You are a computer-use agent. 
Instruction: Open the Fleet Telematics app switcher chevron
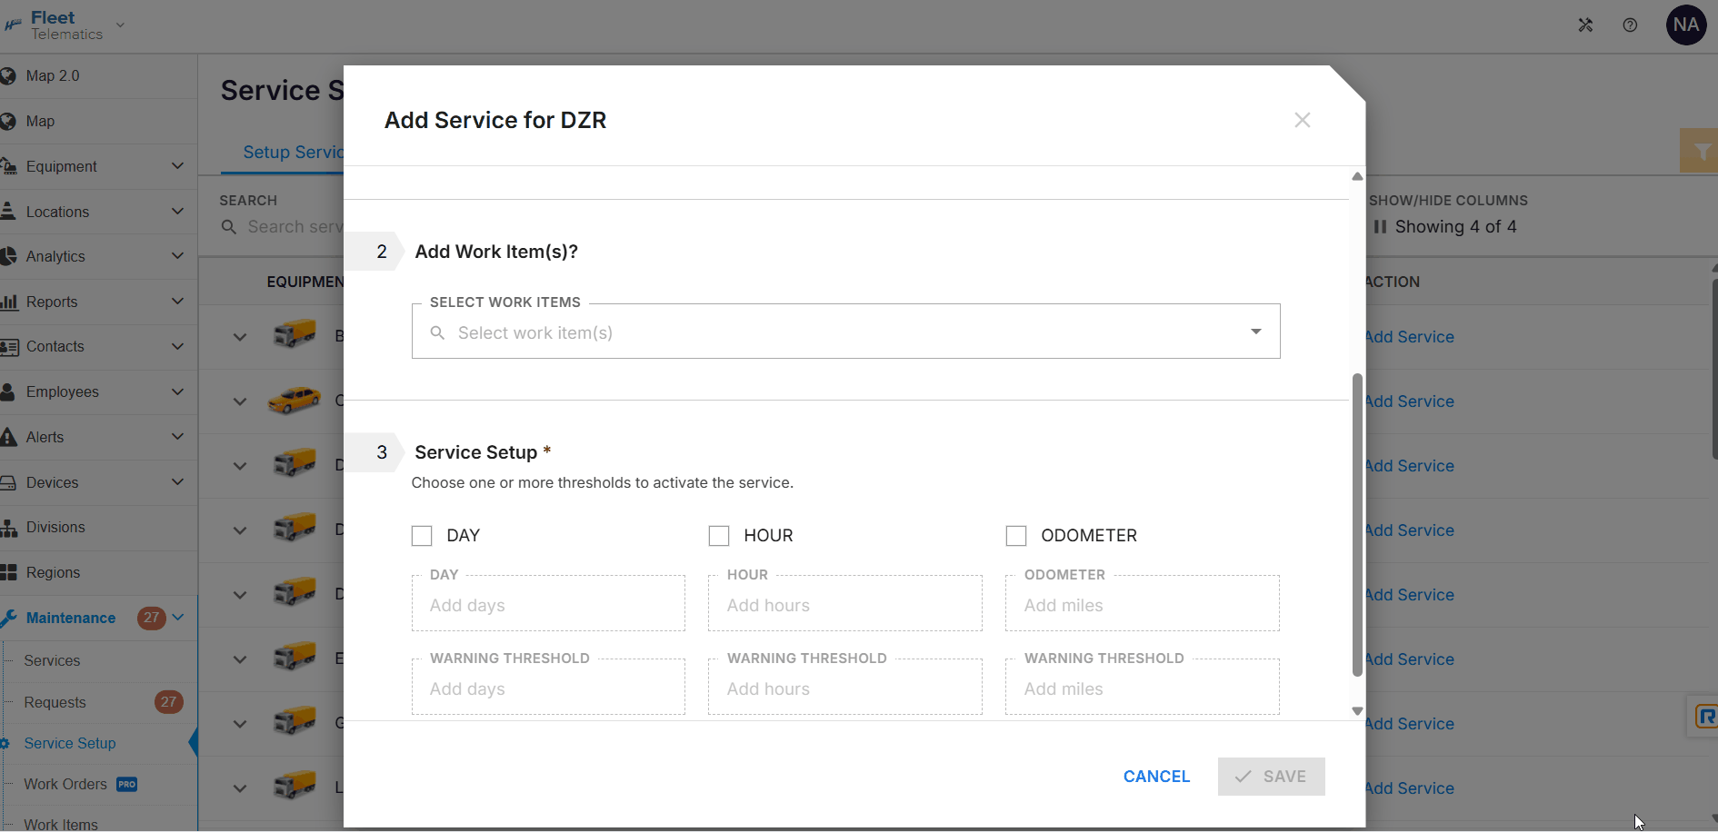pos(120,25)
